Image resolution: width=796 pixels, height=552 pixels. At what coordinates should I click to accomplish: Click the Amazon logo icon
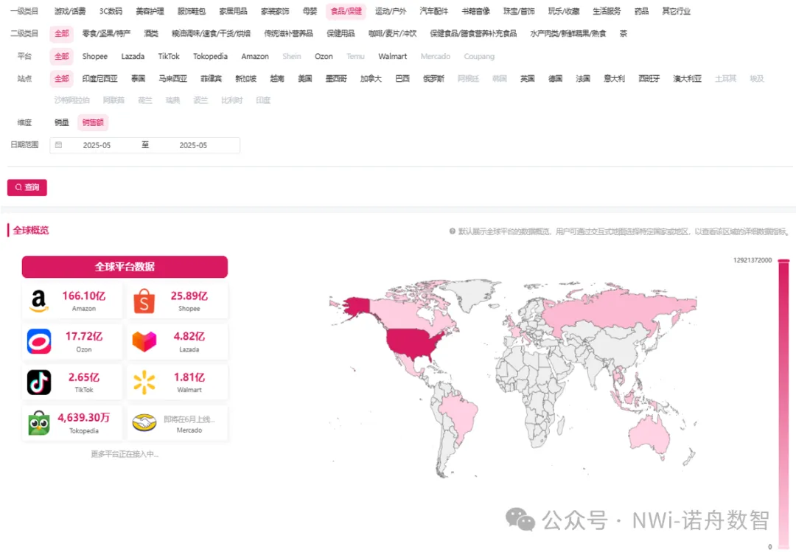[x=39, y=301]
